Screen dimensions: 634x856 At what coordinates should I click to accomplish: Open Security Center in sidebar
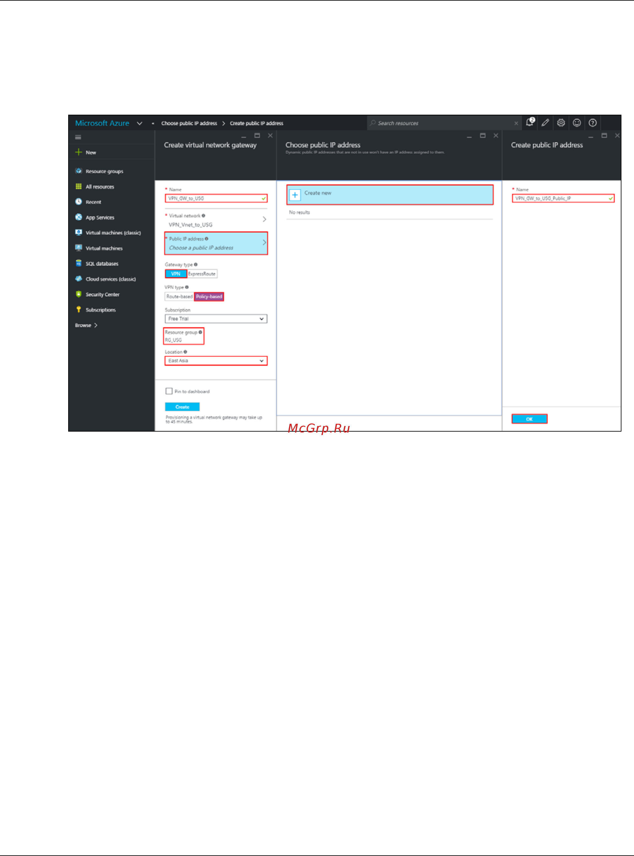click(x=102, y=294)
